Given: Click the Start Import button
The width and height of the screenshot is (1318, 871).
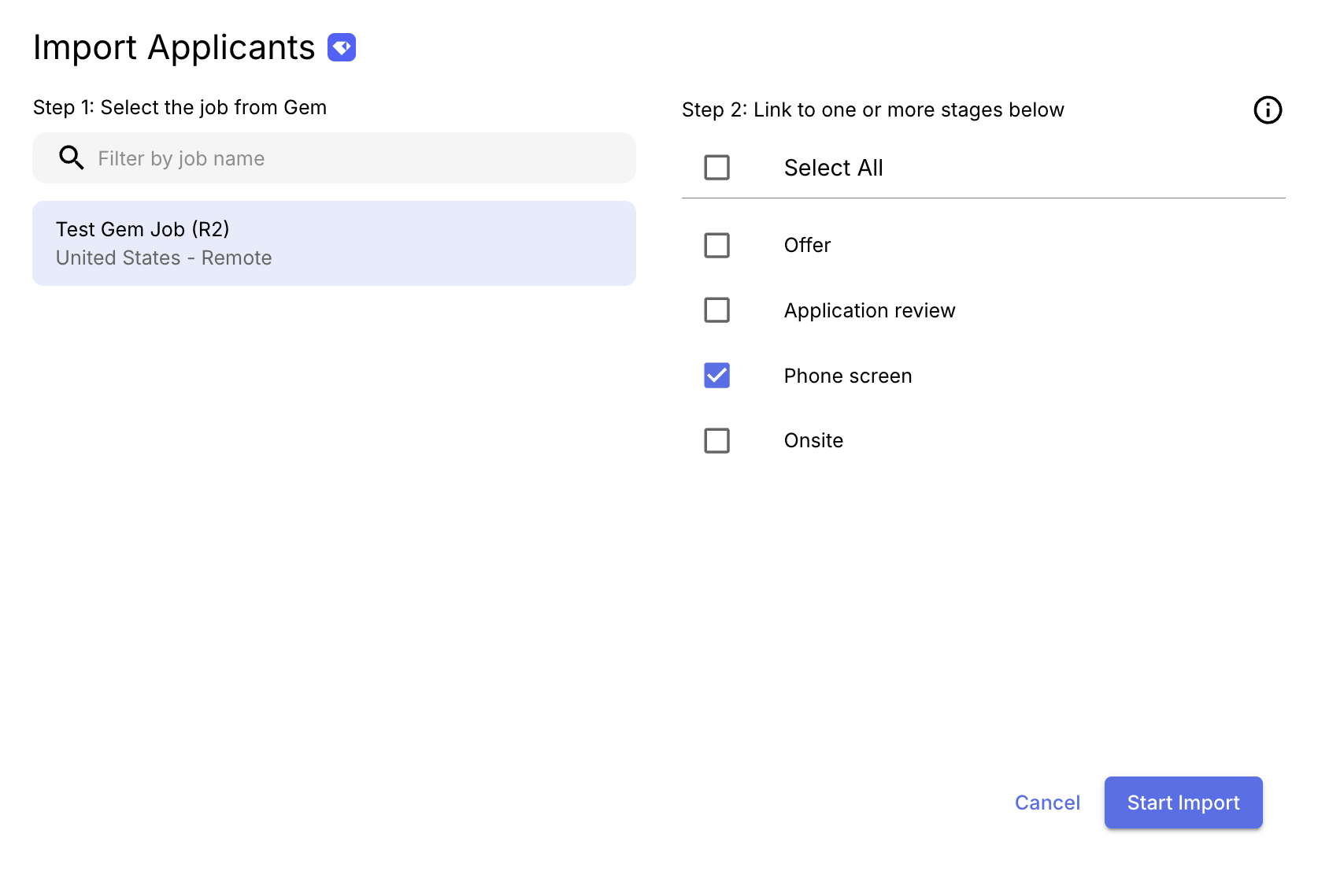Looking at the screenshot, I should coord(1183,802).
